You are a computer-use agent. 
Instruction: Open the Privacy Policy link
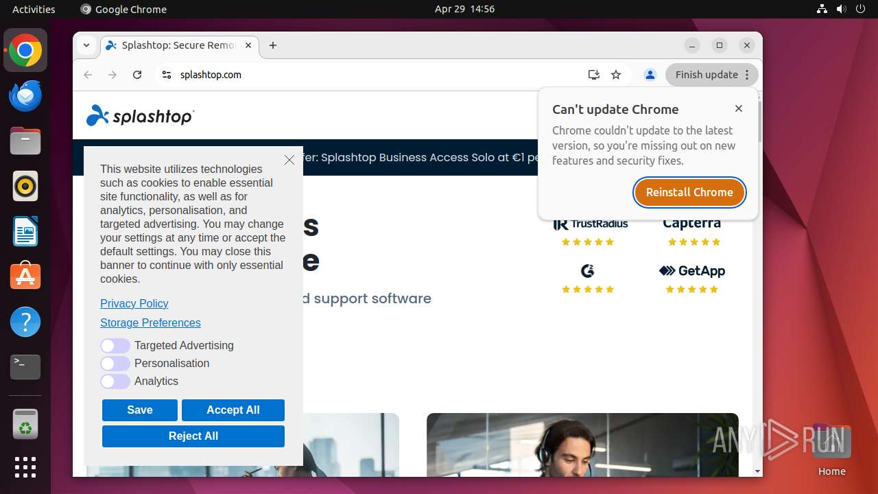134,303
